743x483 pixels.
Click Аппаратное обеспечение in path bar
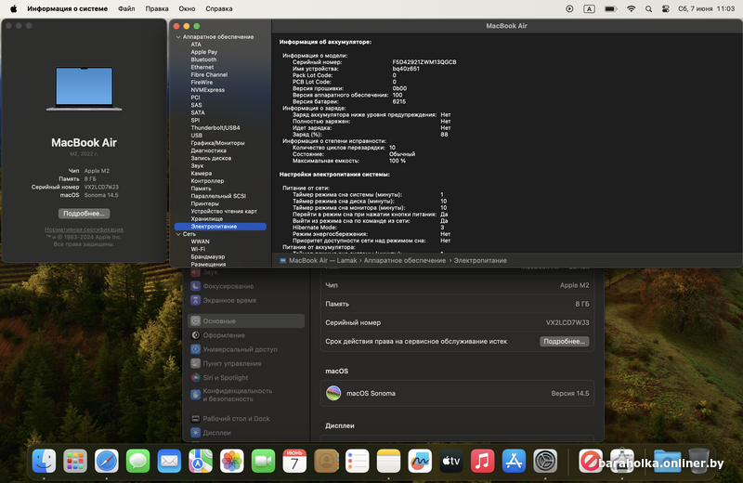(405, 261)
